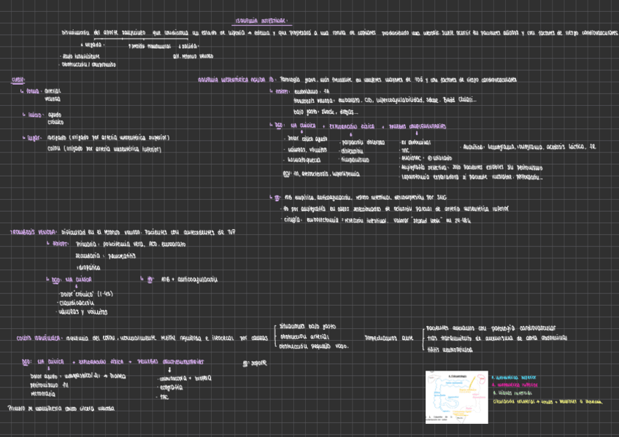Click the line 'colonoscopia + biopsia'

click(185, 378)
